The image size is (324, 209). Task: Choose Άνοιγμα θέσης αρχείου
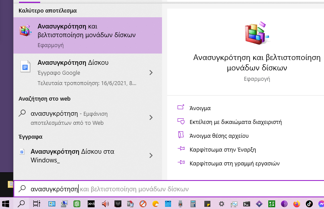tap(219, 136)
